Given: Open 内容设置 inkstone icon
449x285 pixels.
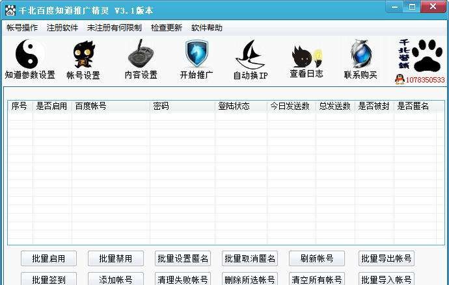Looking at the screenshot, I should tap(141, 54).
